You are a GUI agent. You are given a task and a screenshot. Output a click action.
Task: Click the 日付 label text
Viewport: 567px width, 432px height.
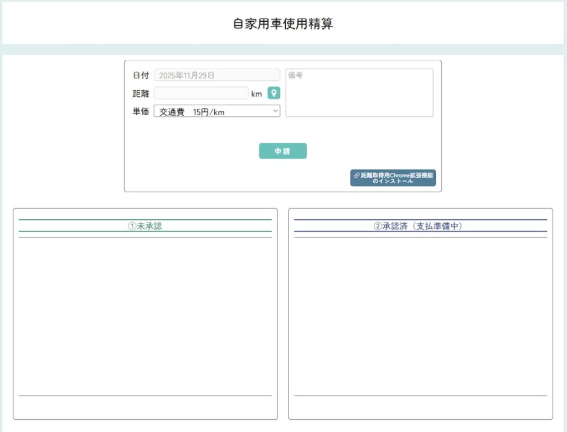click(141, 75)
